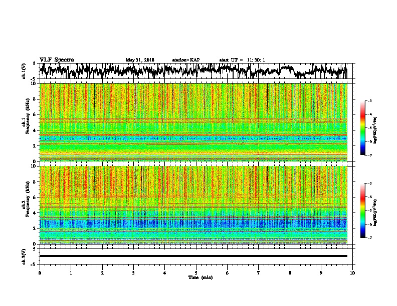Click the ch.2 colorbar log(PSD) label

point(375,212)
